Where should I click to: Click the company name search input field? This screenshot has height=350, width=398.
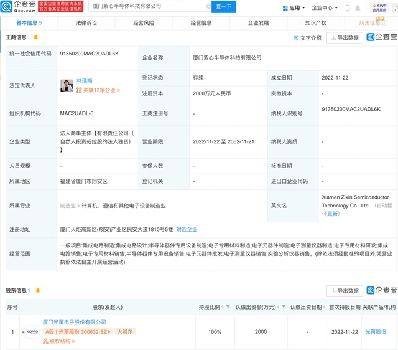[150, 6]
